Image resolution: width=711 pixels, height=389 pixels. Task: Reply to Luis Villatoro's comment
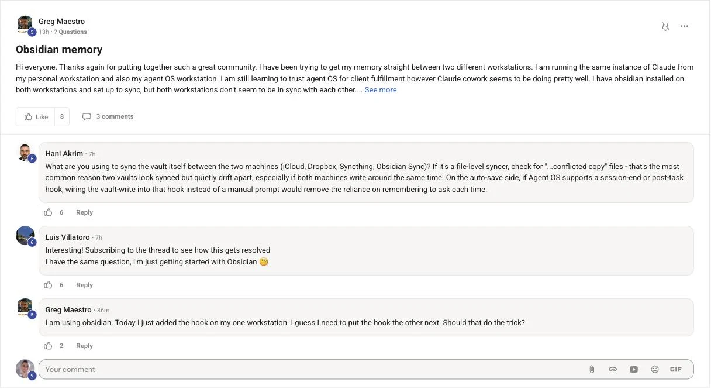(x=85, y=285)
